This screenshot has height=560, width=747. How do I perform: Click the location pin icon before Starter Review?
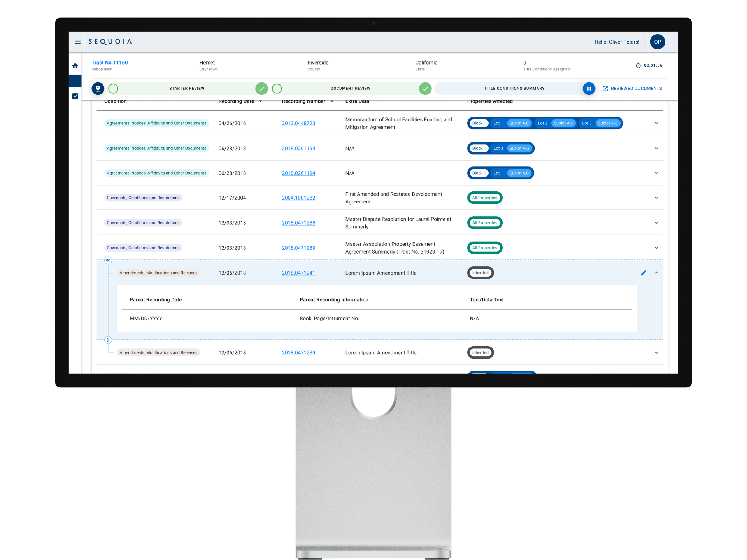(x=98, y=89)
